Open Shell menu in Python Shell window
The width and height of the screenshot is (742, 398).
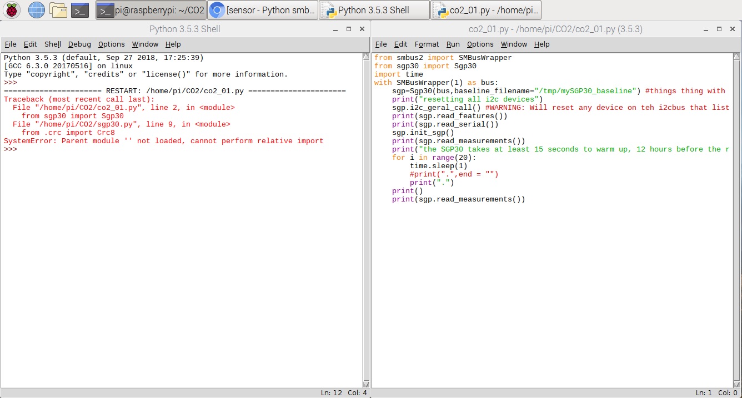(53, 44)
